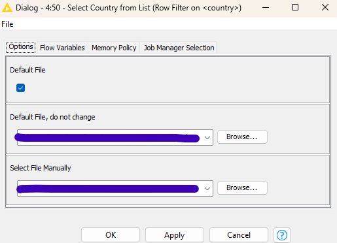Click the KNIME warning triangle icon in title bar
337x243 pixels.
[7, 8]
